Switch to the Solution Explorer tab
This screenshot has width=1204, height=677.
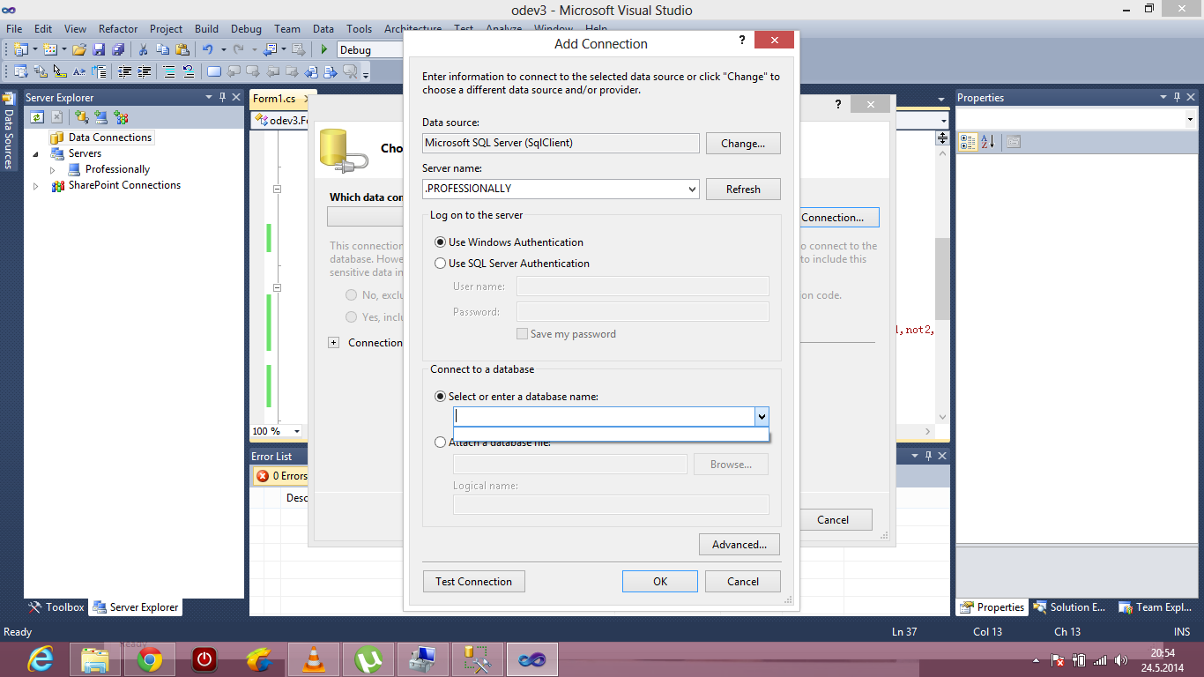pyautogui.click(x=1067, y=607)
